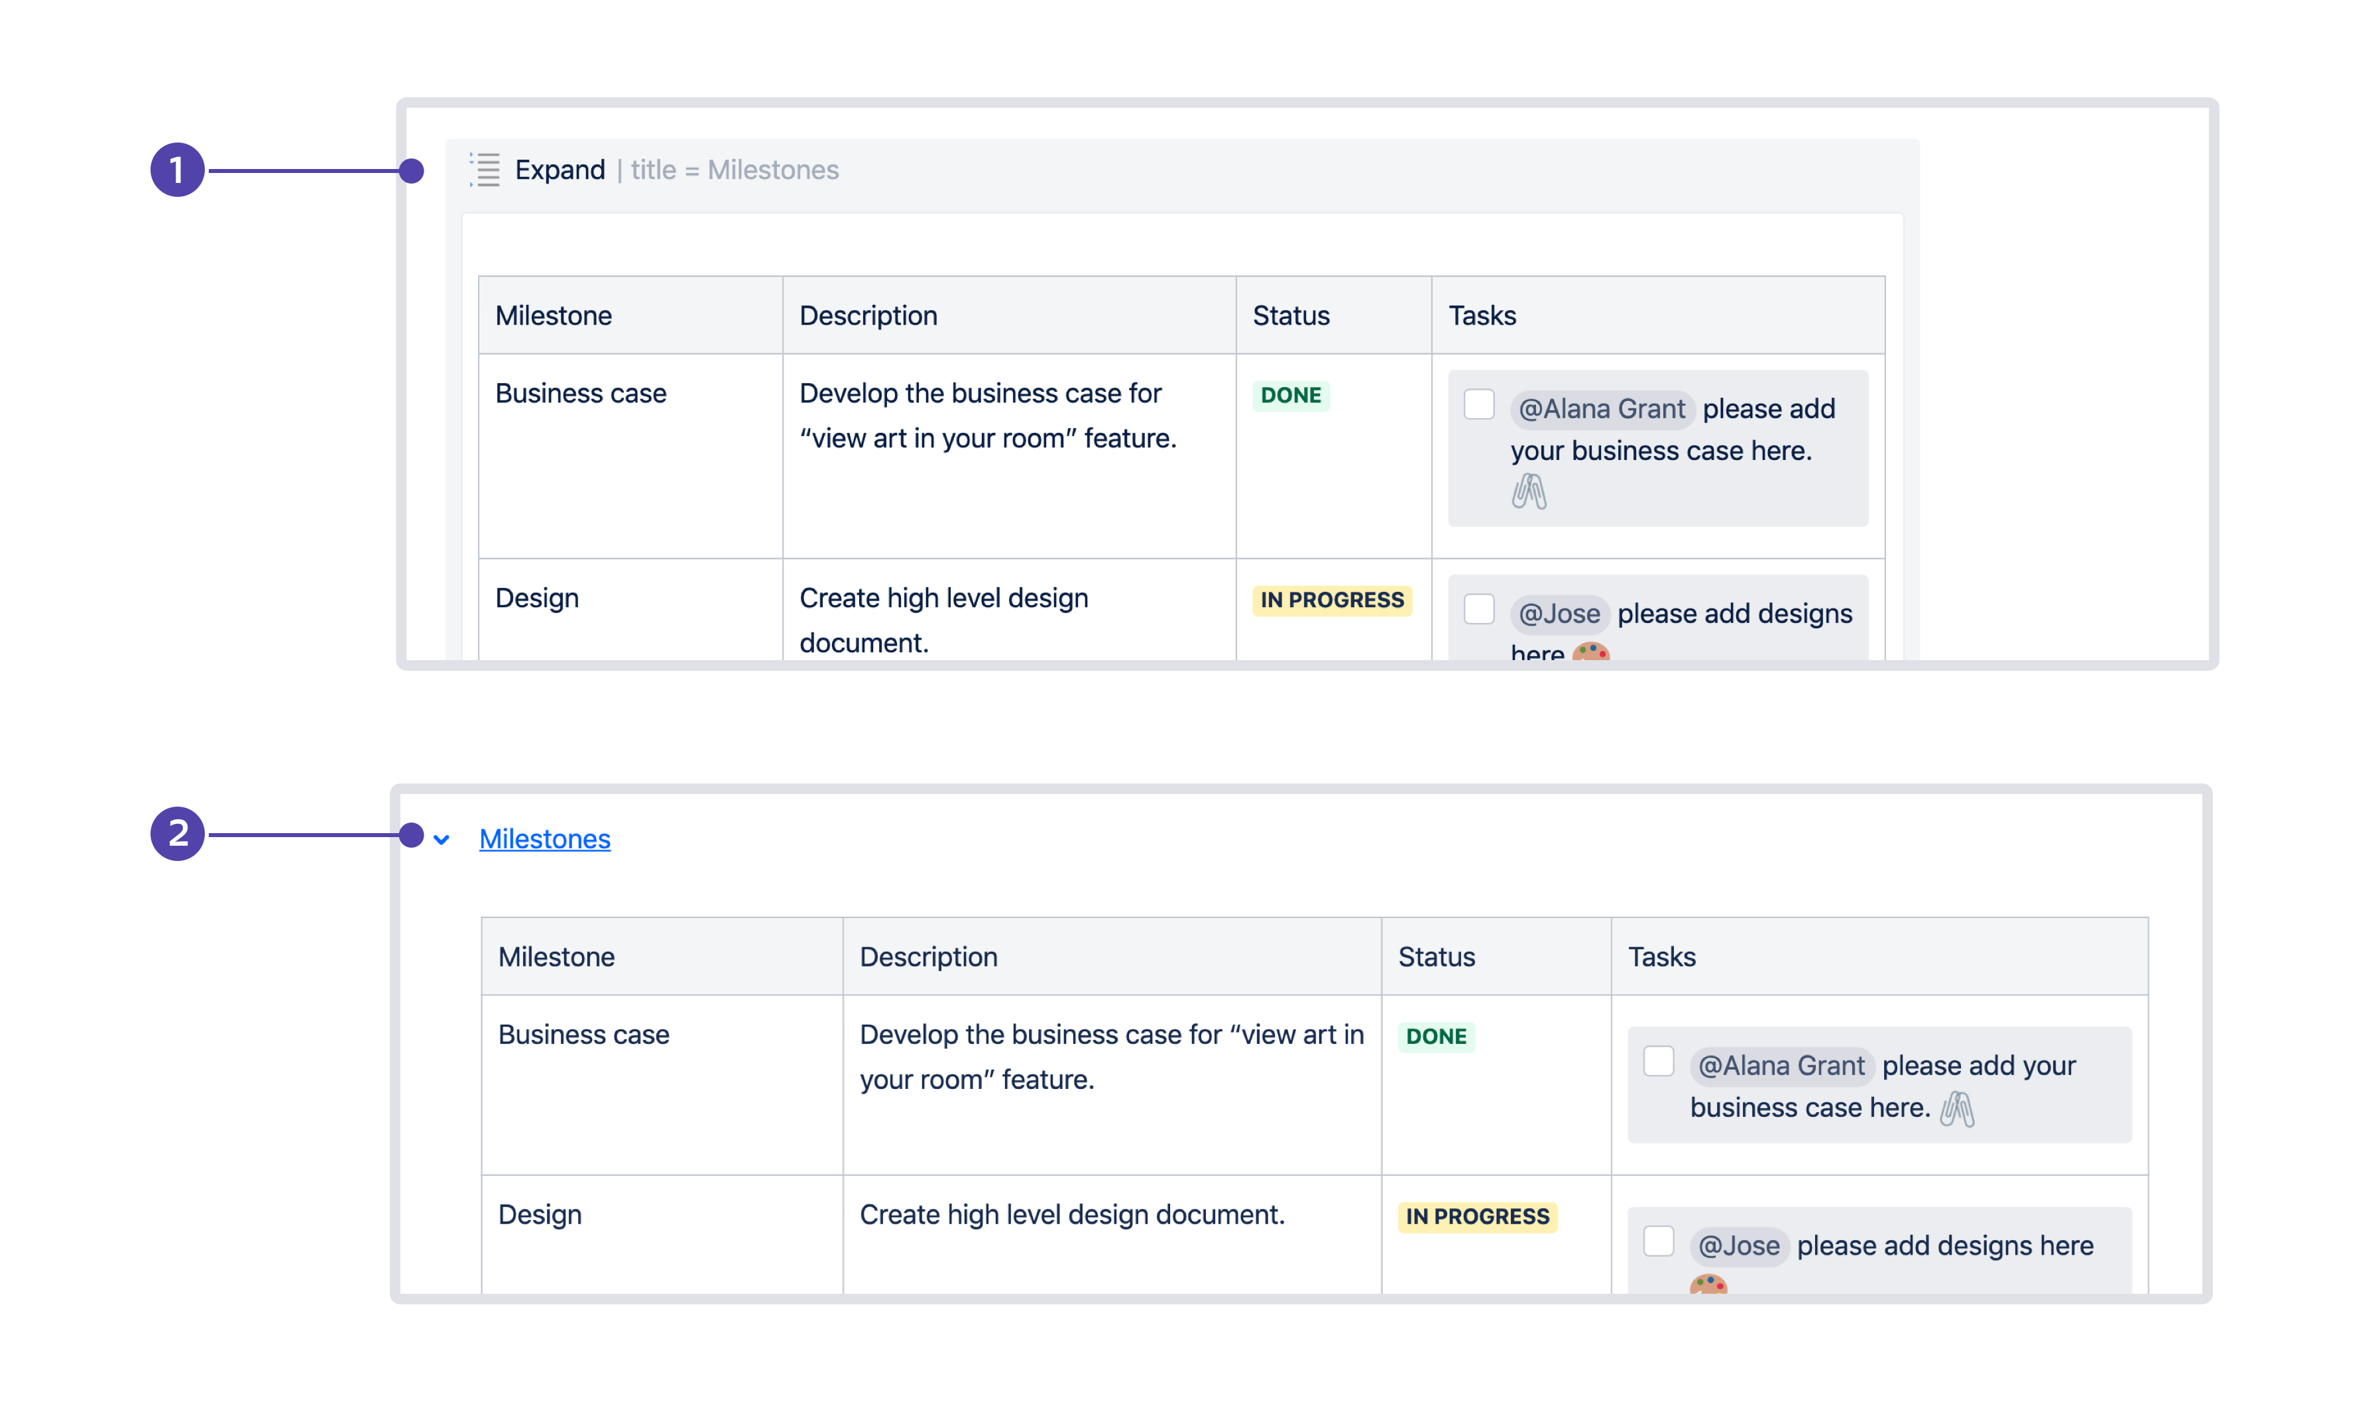Open the Milestones link

(544, 838)
